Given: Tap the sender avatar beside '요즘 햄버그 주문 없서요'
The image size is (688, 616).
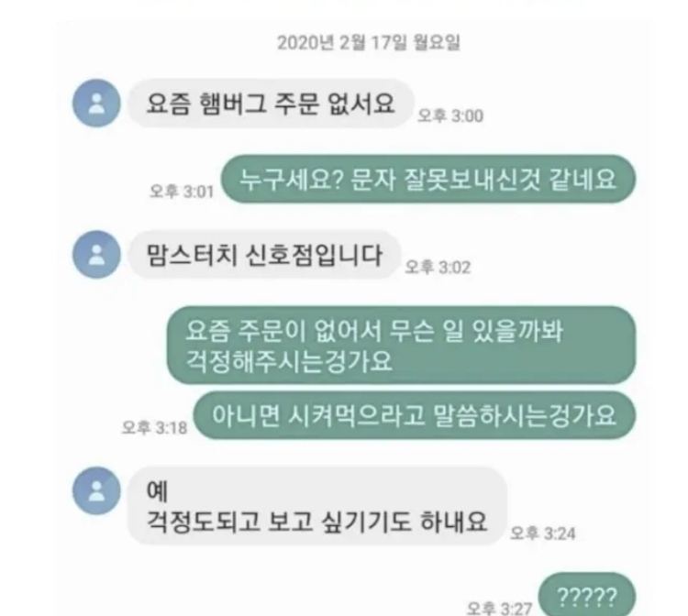Looking at the screenshot, I should pos(96,104).
